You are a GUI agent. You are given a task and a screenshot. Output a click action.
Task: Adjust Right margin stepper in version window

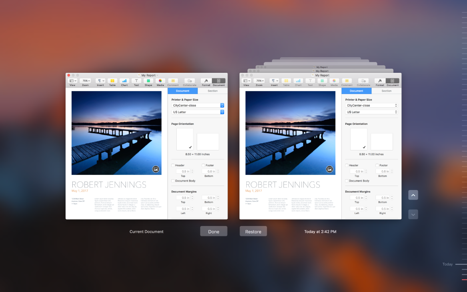[x=392, y=209]
